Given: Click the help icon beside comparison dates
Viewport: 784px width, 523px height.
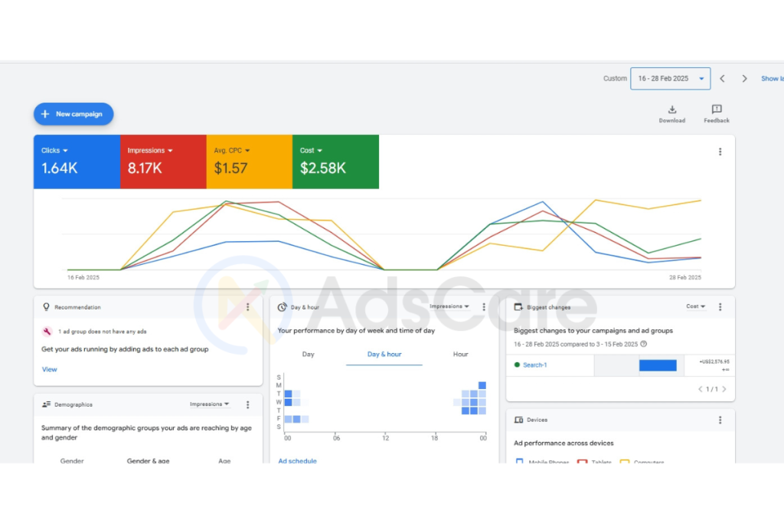Looking at the screenshot, I should click(x=643, y=344).
